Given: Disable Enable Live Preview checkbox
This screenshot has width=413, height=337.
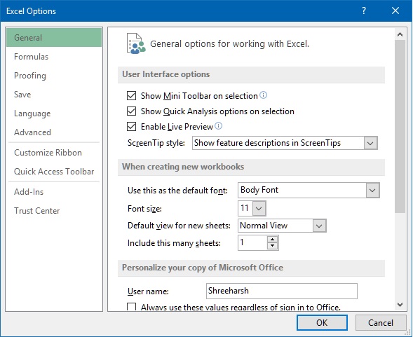Looking at the screenshot, I should [x=131, y=126].
